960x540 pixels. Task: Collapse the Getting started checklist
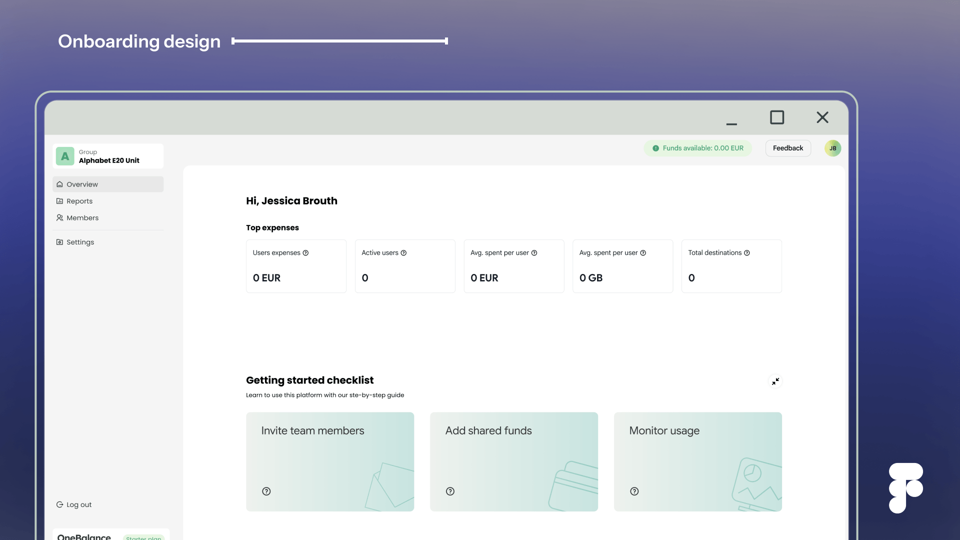click(x=775, y=381)
